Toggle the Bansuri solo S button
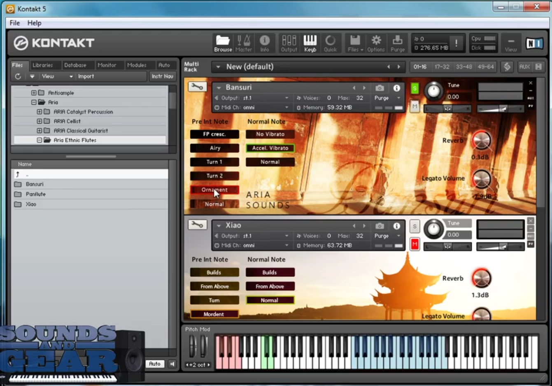 point(415,88)
